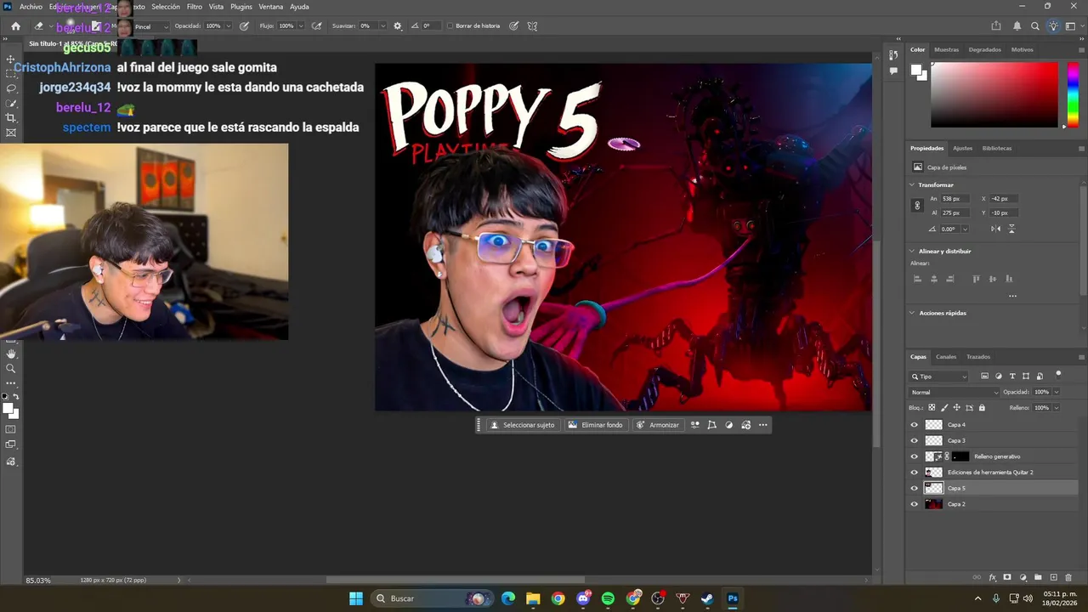Open the Opacidad dropdown in options bar
The image size is (1088, 612).
(229, 26)
